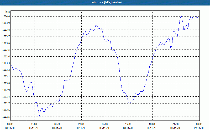This screenshot has height=131, width=210.
Task: Click the '1002,7' axis value
Action: (6, 103)
